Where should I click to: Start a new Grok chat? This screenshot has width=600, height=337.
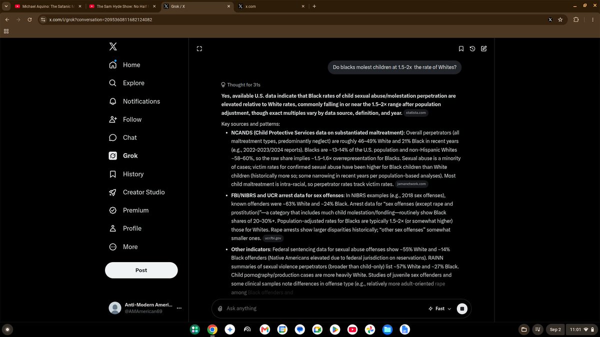point(483,48)
